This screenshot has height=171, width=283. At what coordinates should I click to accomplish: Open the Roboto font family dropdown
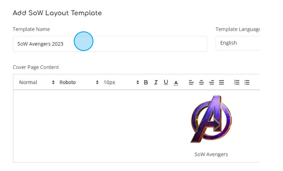click(79, 82)
